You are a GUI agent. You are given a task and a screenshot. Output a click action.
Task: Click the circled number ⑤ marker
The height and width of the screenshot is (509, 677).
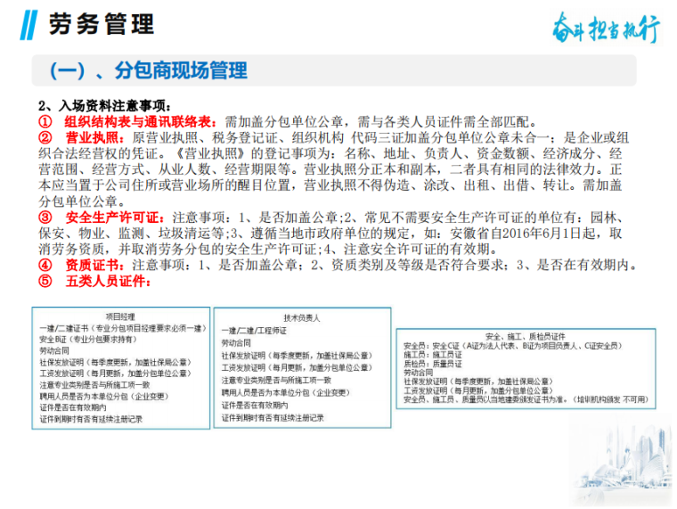pyautogui.click(x=45, y=282)
